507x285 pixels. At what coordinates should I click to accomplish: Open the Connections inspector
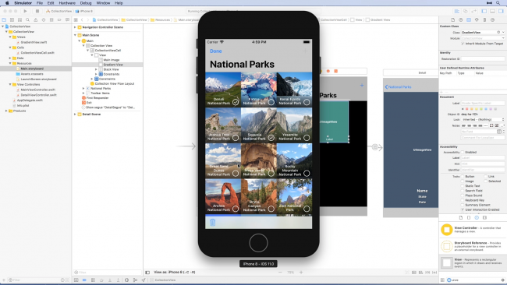(492, 20)
